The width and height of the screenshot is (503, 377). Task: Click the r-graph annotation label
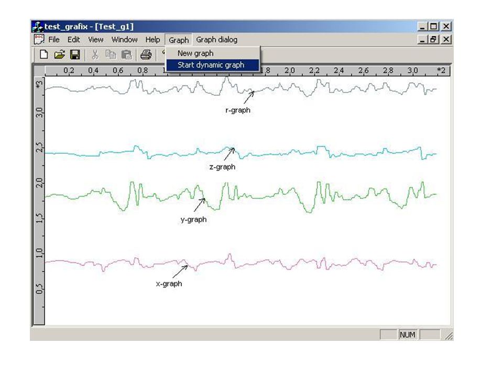pyautogui.click(x=238, y=110)
